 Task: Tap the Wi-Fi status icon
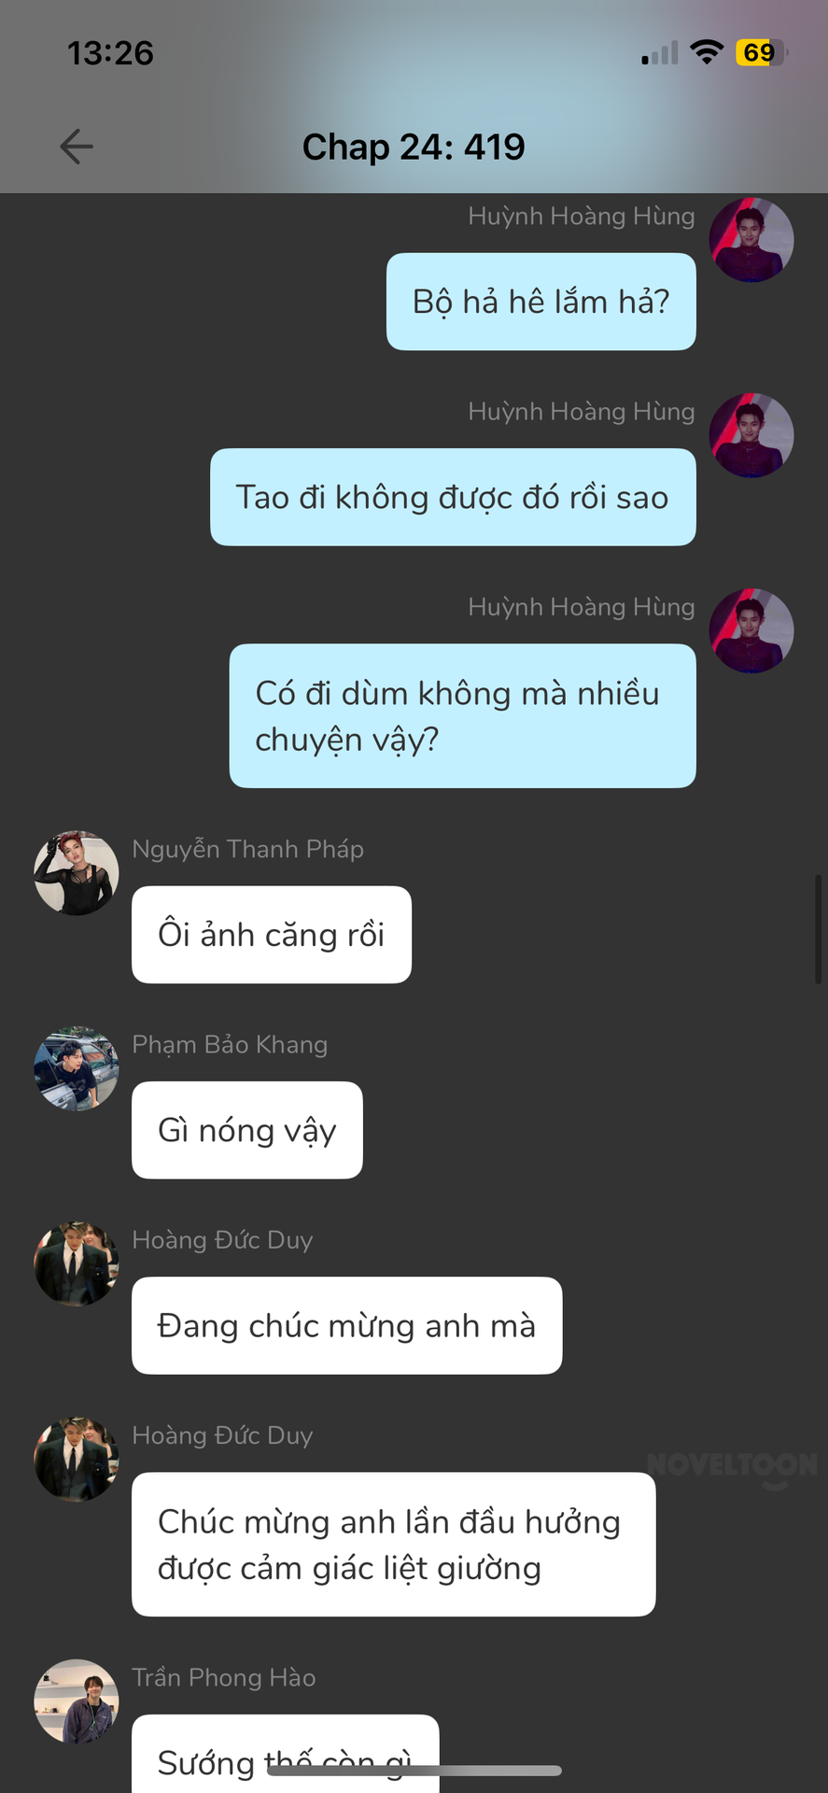click(708, 52)
